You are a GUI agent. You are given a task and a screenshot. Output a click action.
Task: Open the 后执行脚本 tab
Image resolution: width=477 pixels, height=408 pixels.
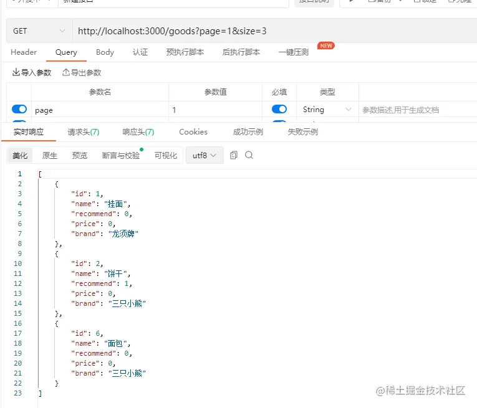tap(241, 52)
